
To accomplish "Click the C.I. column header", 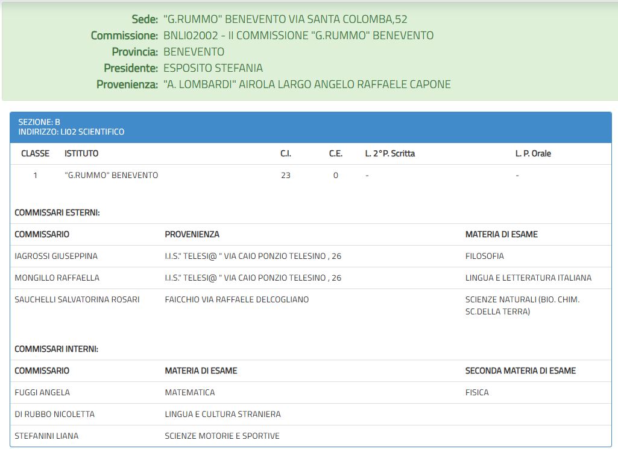I will [286, 153].
